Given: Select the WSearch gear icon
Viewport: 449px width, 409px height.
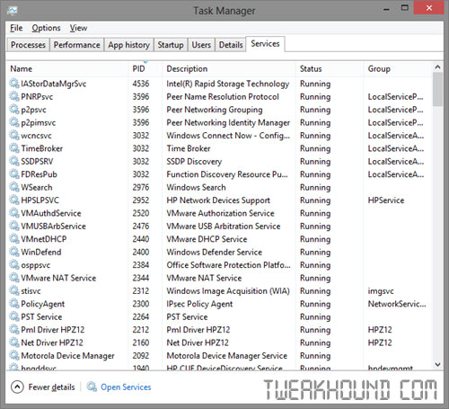Looking at the screenshot, I should (14, 187).
